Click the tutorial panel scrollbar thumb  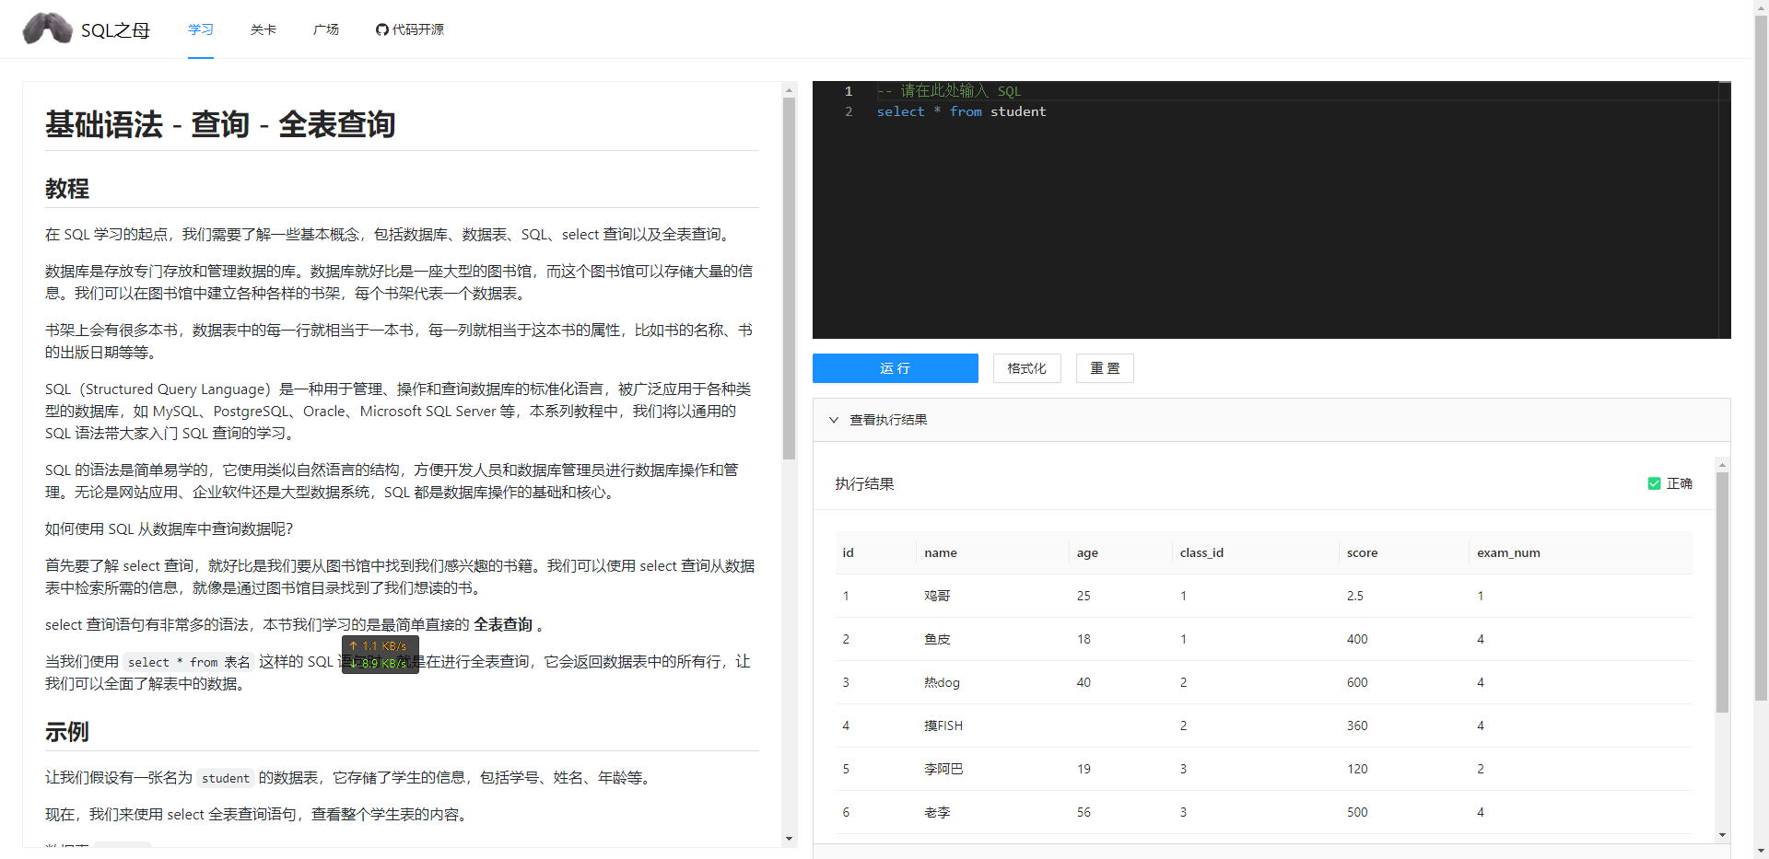tap(789, 278)
